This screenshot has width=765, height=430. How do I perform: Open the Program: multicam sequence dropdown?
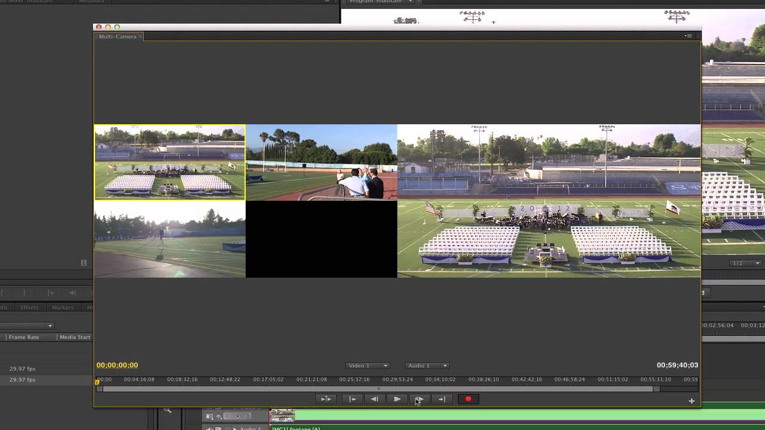410,2
